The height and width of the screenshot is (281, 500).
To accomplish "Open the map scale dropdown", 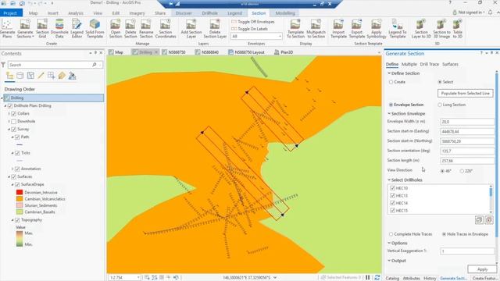I will tap(138, 278).
